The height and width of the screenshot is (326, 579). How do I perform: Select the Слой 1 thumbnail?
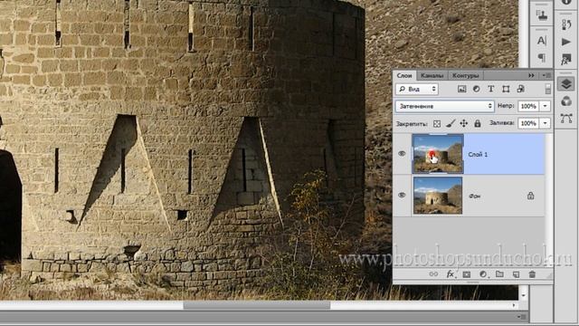pos(438,154)
